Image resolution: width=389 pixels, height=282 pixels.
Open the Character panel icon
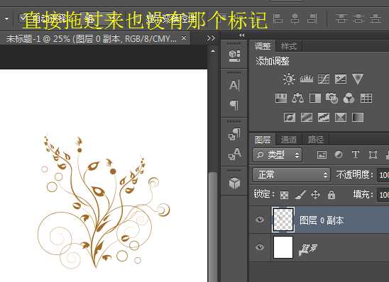pyautogui.click(x=234, y=85)
